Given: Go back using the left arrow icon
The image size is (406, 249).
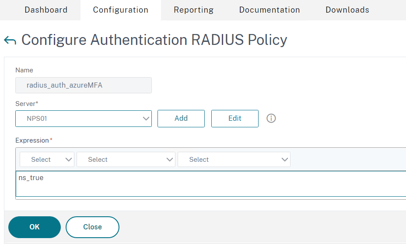Looking at the screenshot, I should point(10,41).
